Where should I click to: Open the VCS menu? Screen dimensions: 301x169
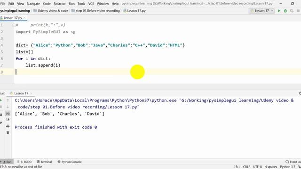91,4
